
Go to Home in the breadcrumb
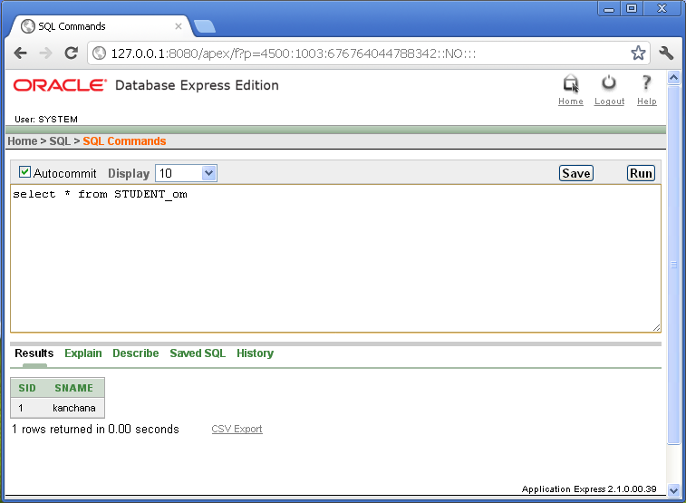(x=23, y=141)
